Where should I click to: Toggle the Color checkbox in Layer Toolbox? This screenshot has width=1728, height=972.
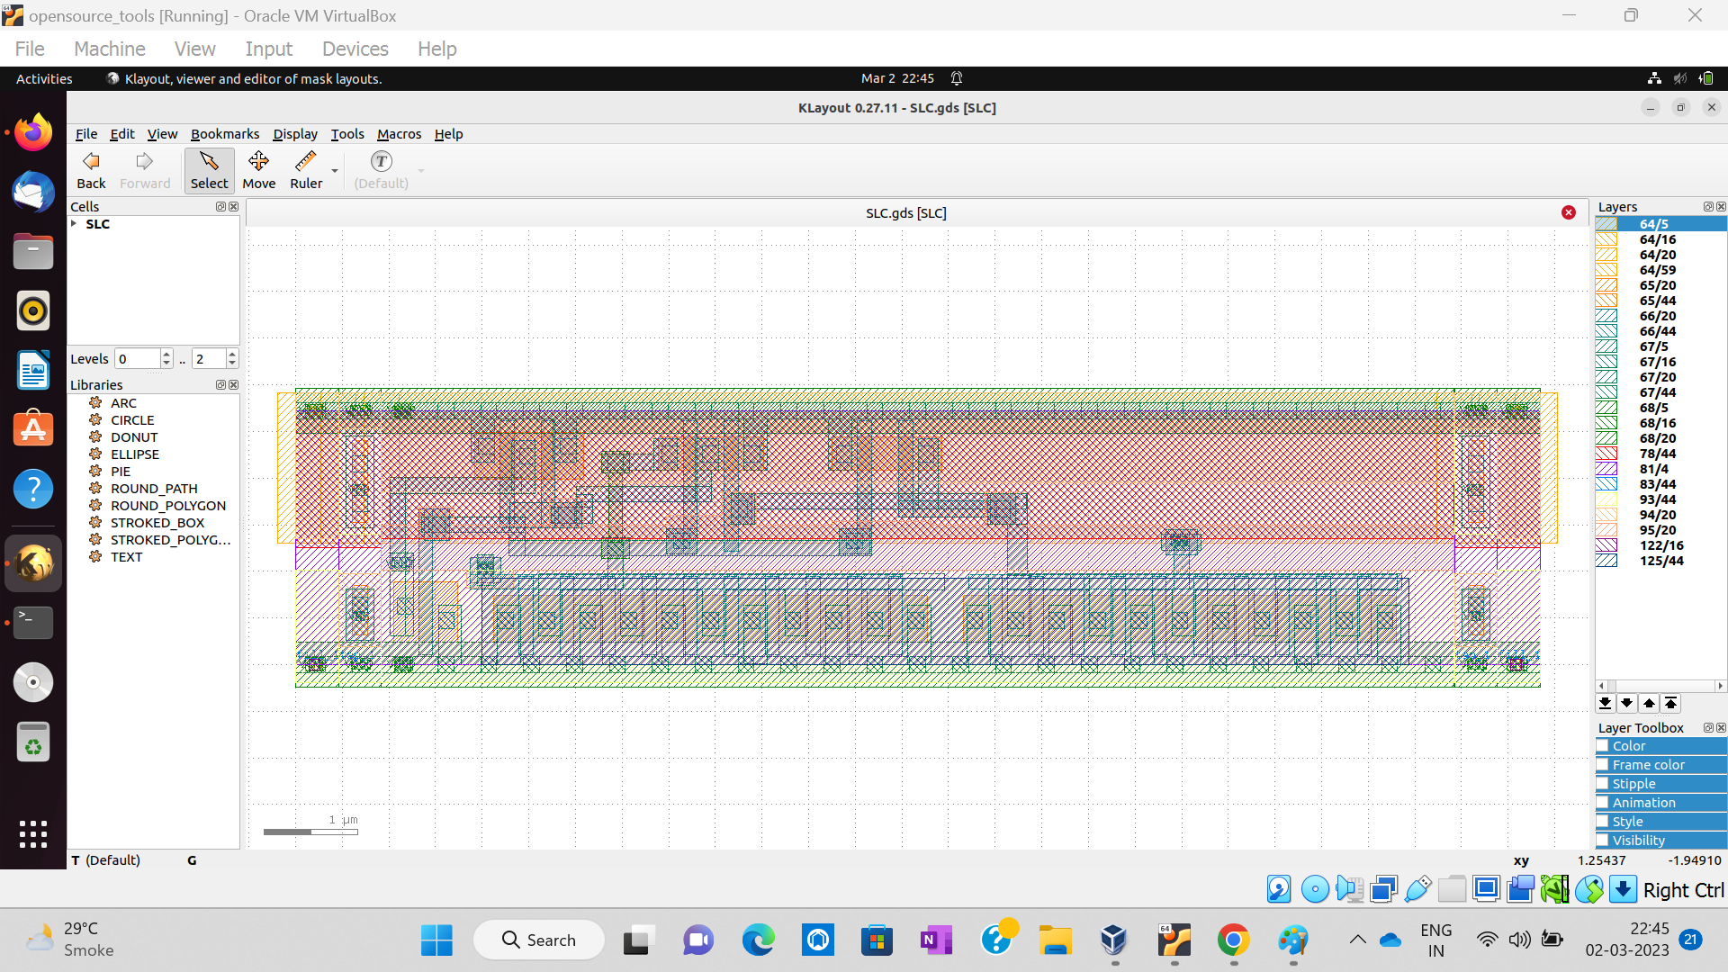(1603, 746)
